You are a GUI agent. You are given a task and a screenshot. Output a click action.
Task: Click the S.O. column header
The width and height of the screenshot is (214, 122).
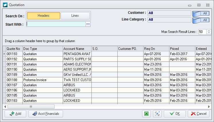pos(104,49)
